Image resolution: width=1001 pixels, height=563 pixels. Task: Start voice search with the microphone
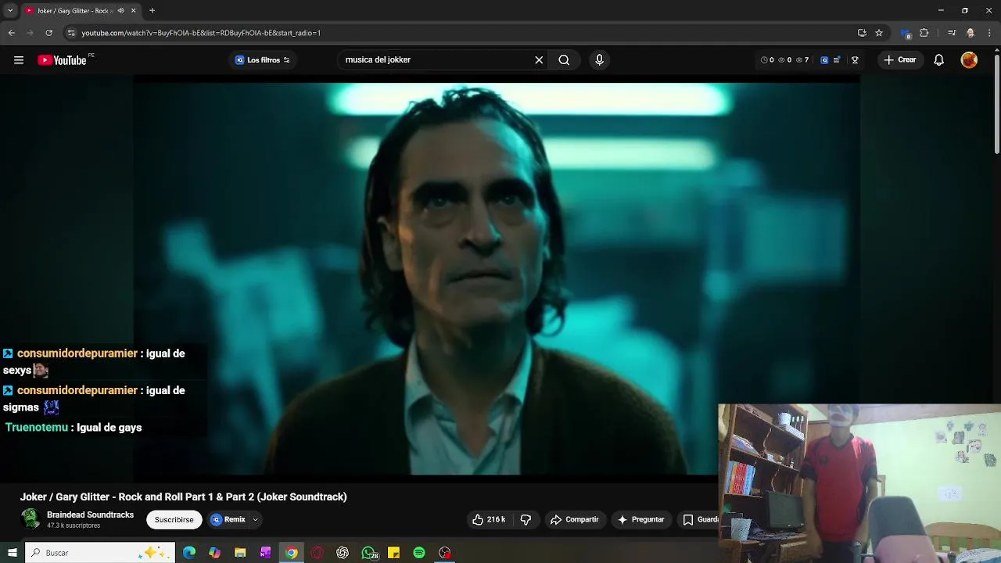599,60
